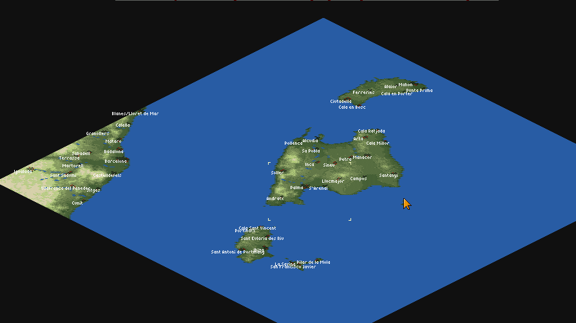This screenshot has height=323, width=576.
Task: Select the Granollers town label
Action: click(97, 134)
